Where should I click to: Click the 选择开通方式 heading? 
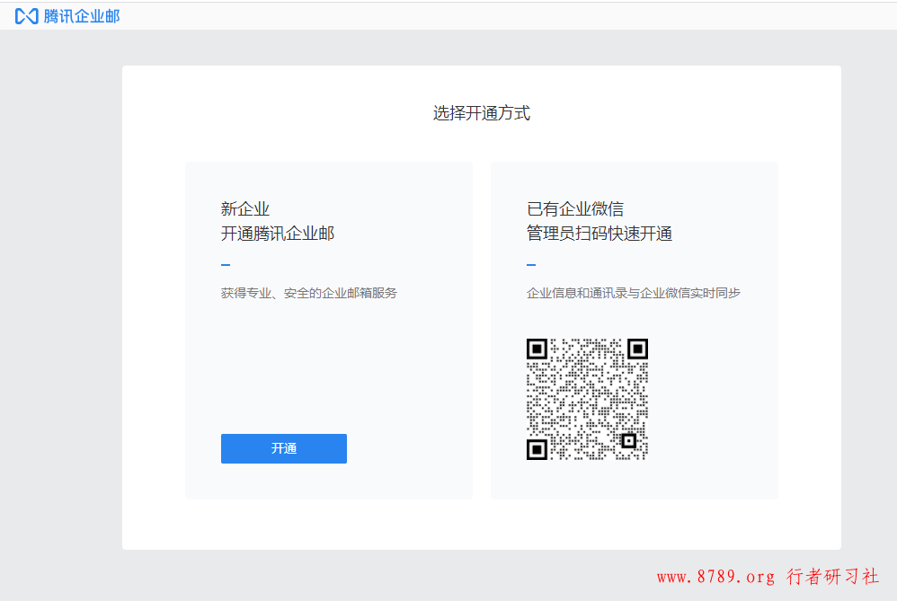click(482, 113)
